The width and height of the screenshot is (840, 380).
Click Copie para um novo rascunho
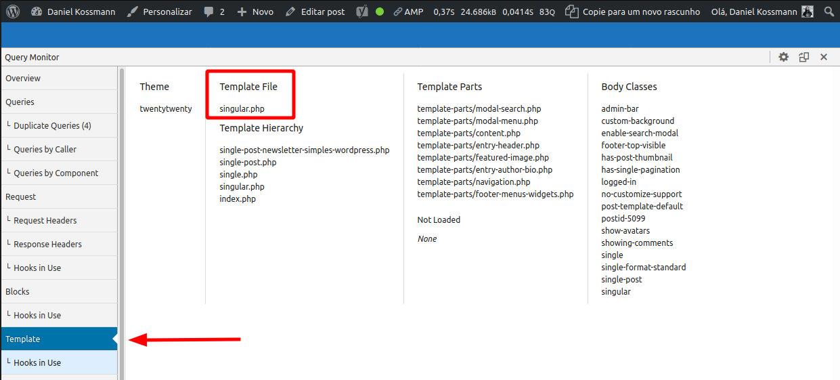pos(632,12)
